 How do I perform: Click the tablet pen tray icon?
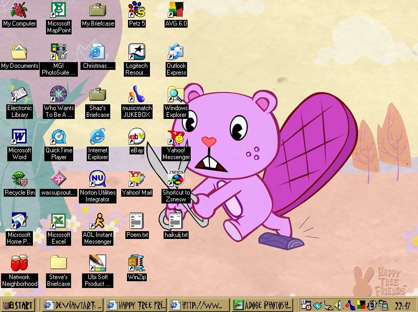[317, 305]
